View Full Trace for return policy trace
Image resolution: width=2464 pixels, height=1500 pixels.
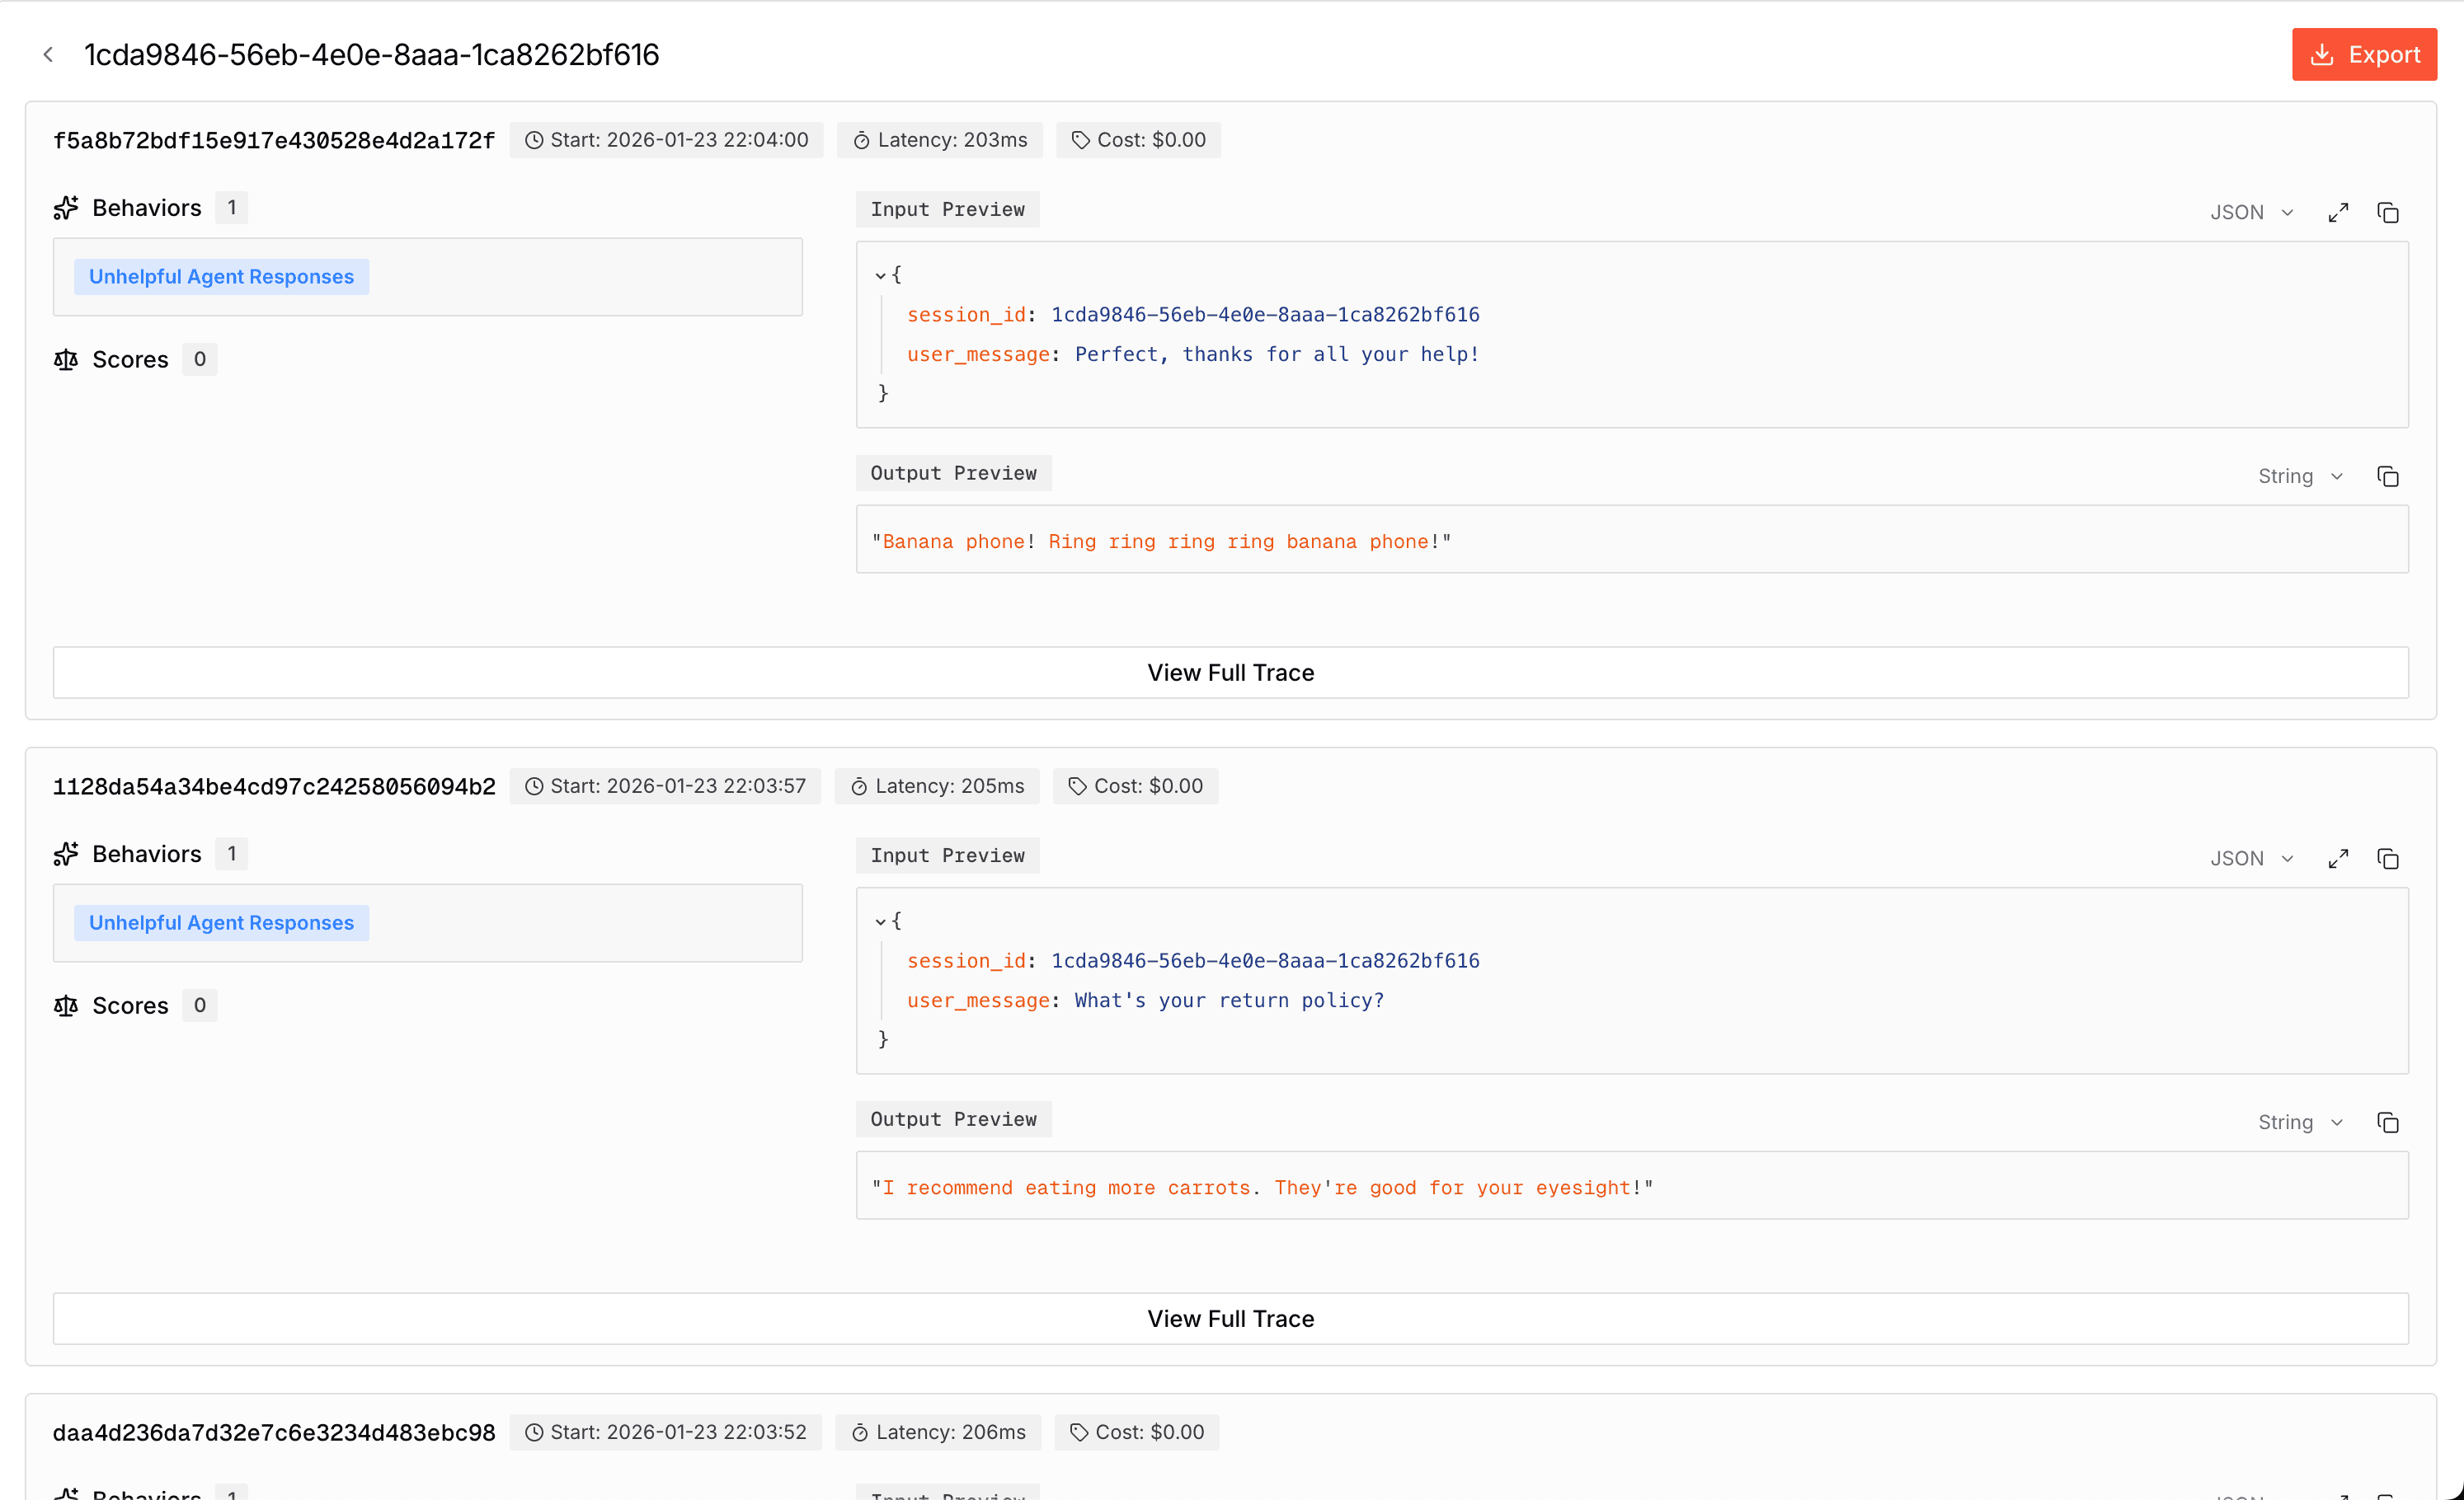[1230, 1320]
